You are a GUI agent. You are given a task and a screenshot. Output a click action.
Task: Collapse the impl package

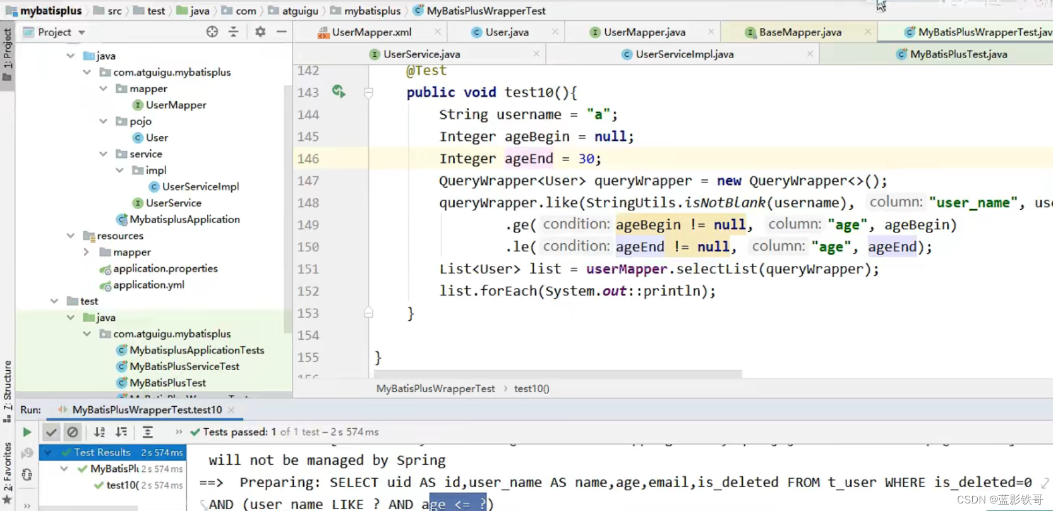pos(119,171)
